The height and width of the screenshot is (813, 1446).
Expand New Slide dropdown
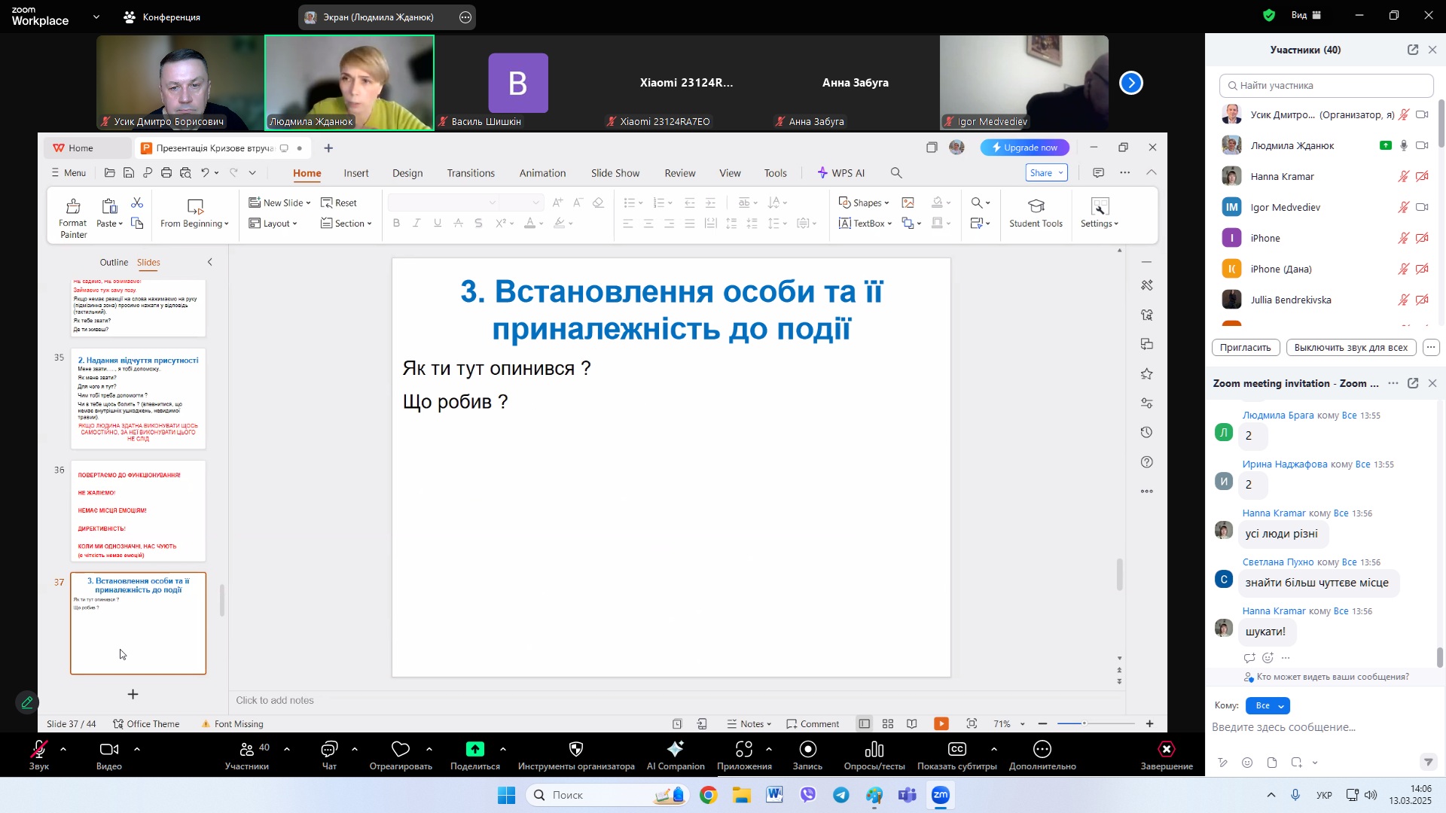[309, 203]
